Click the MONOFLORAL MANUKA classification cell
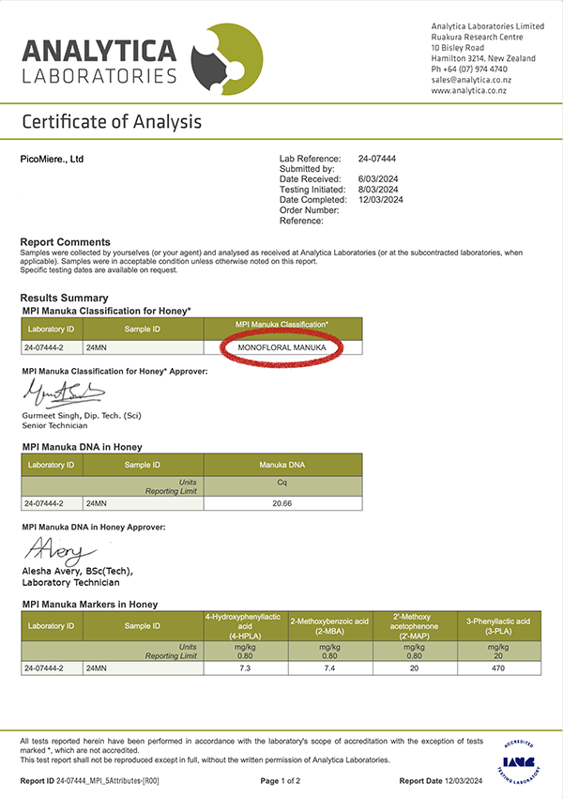The width and height of the screenshot is (563, 798). [282, 347]
